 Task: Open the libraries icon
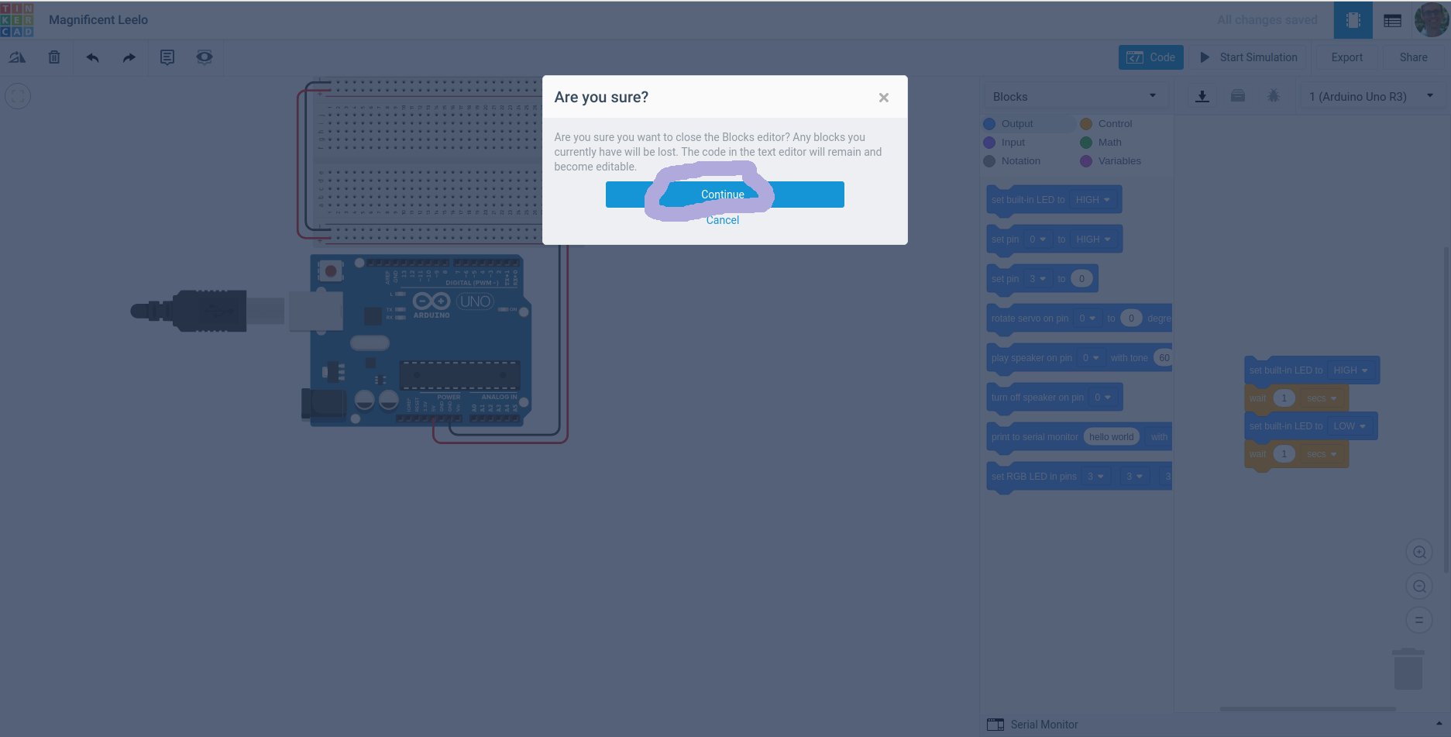(1237, 96)
